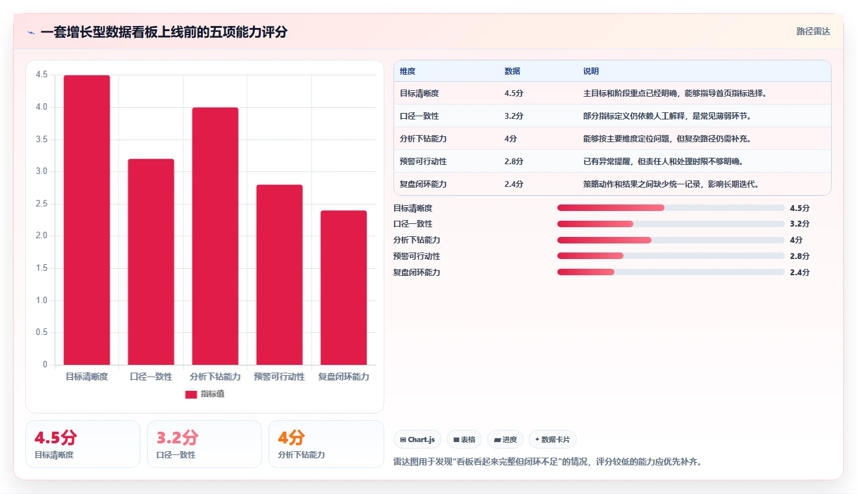857x494 pixels.
Task: Click the 目标清晰度 x-axis label
Action: (x=86, y=377)
